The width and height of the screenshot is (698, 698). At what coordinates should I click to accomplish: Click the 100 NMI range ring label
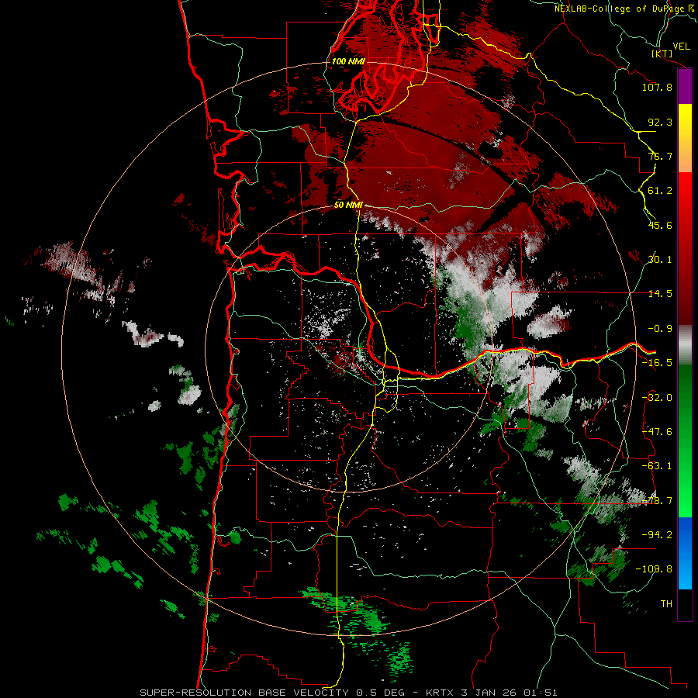pos(348,61)
